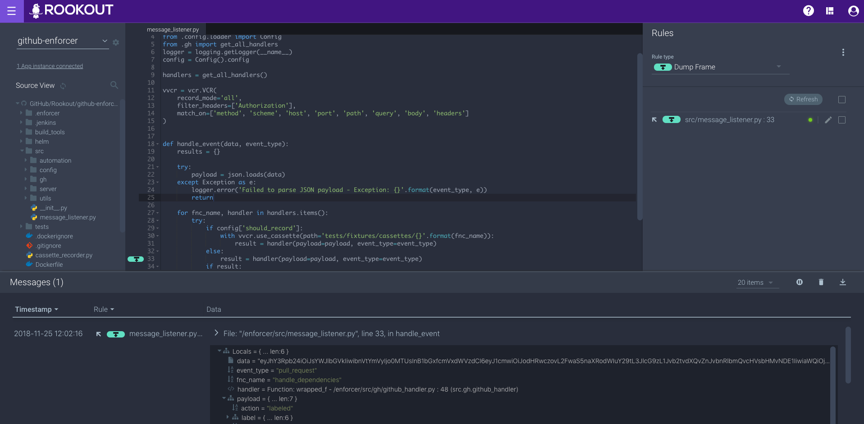The height and width of the screenshot is (424, 864).
Task: Expand the server folder
Action: coord(26,189)
